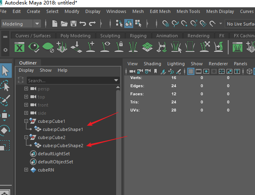Open the Modeling menu set dropdown
The image size is (255, 195).
click(x=21, y=24)
